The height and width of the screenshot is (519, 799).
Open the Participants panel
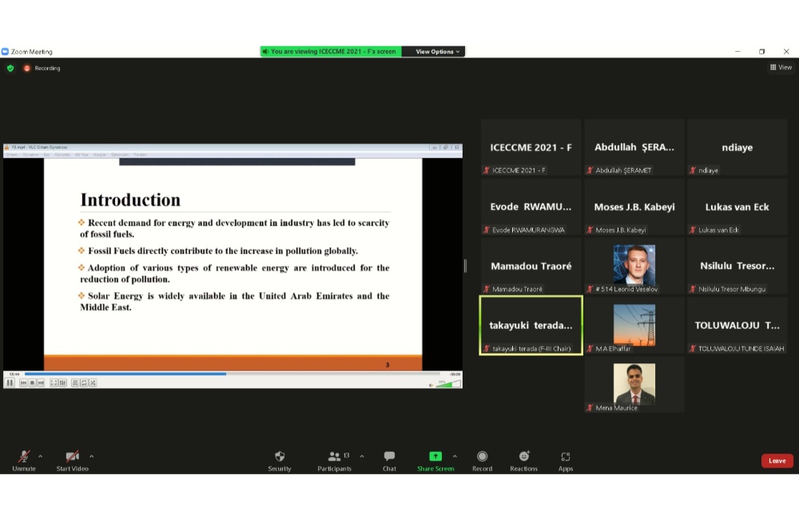click(335, 457)
